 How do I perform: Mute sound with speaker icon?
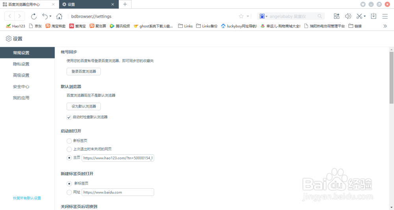[x=348, y=16]
